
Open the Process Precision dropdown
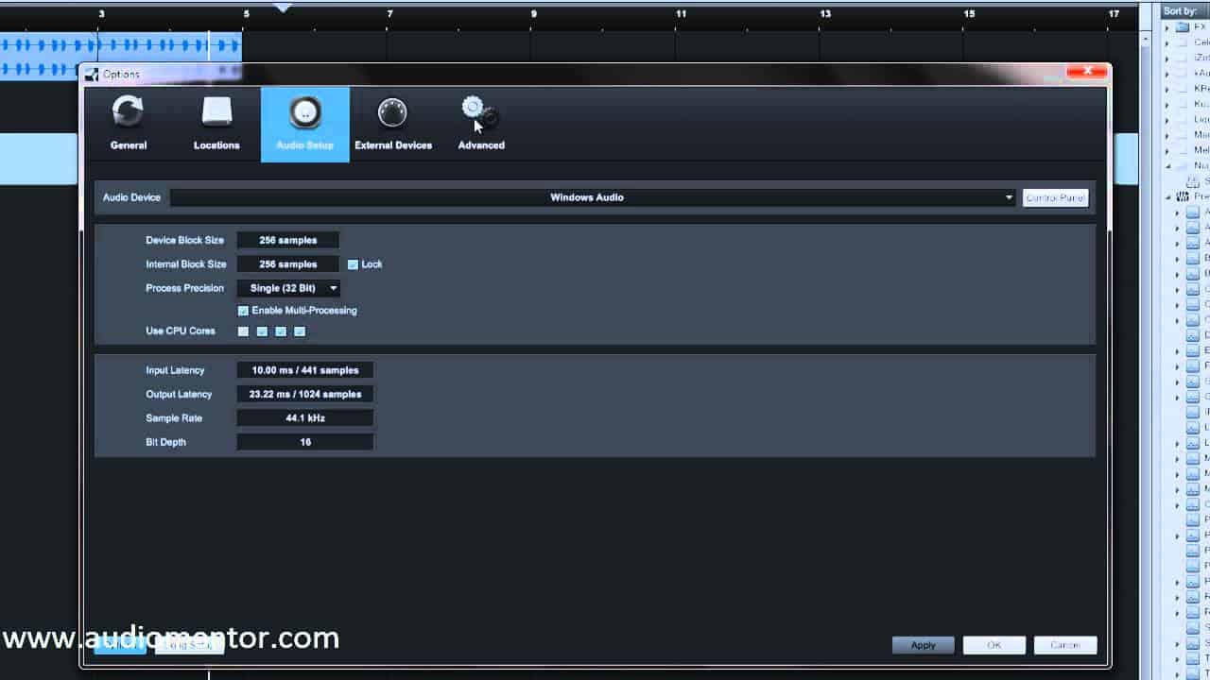[288, 288]
